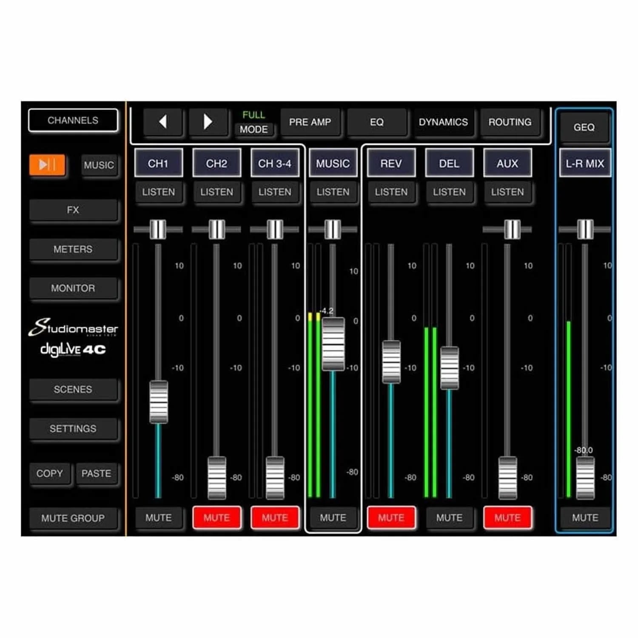This screenshot has width=638, height=638.
Task: Click the right arrow channel navigation
Action: tap(208, 122)
